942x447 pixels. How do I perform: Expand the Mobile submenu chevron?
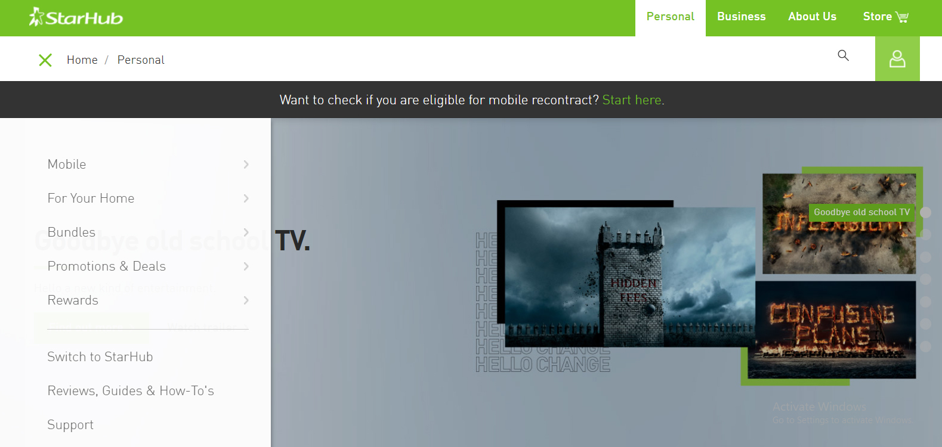tap(246, 164)
